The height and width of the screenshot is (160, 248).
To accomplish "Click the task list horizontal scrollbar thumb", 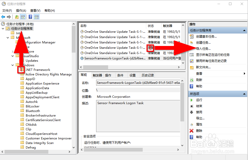I will [x=96, y=67].
